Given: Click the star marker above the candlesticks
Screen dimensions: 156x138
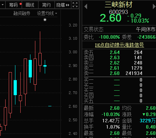Looking at the screenshot, I should click(45, 20).
